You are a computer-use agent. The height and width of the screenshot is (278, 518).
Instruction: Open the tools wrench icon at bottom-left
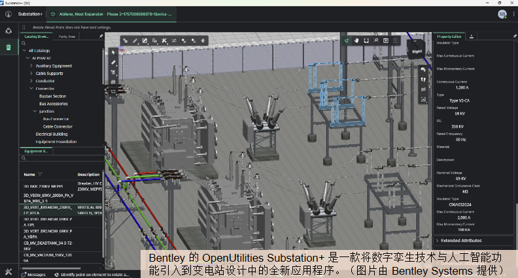pyautogui.click(x=9, y=271)
